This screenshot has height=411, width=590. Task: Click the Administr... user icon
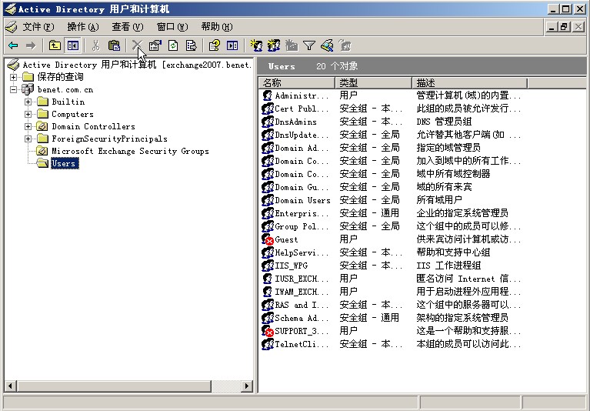pyautogui.click(x=268, y=95)
